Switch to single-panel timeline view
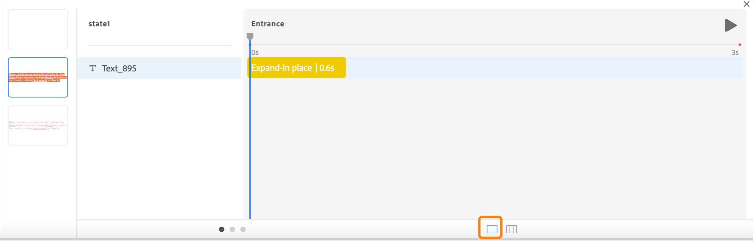The height and width of the screenshot is (241, 753). tap(492, 229)
